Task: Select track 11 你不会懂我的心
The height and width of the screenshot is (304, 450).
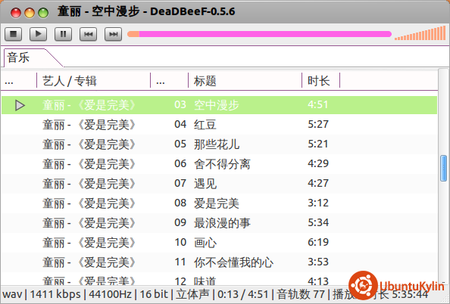Action: 219,262
